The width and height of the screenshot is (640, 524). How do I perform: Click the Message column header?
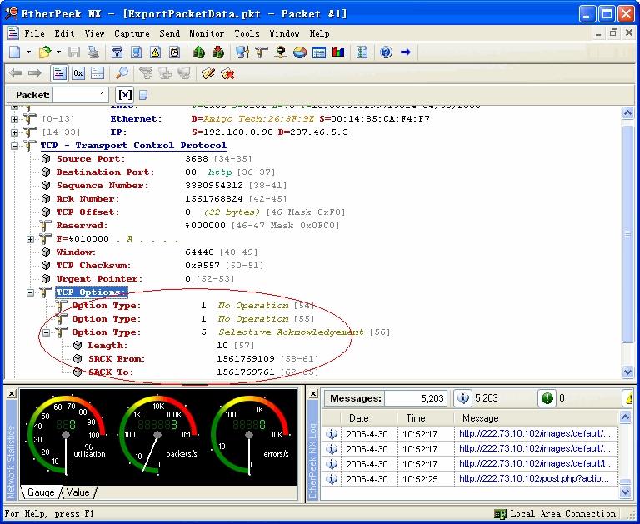tap(537, 418)
